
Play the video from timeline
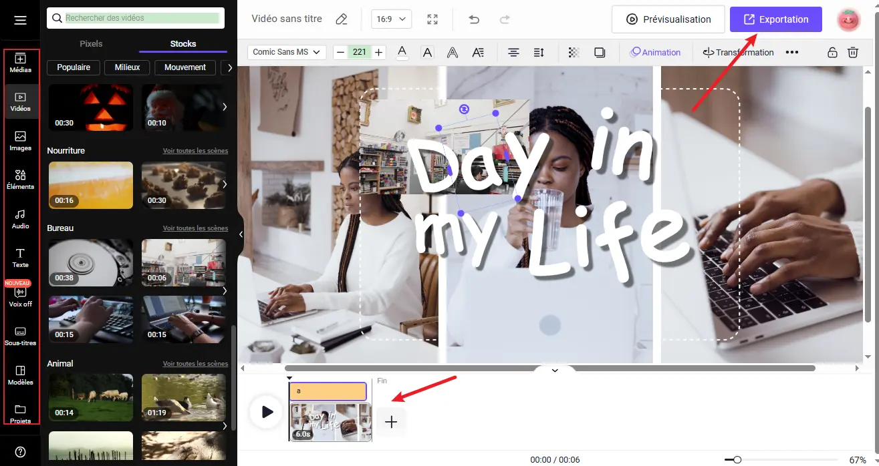(x=267, y=412)
